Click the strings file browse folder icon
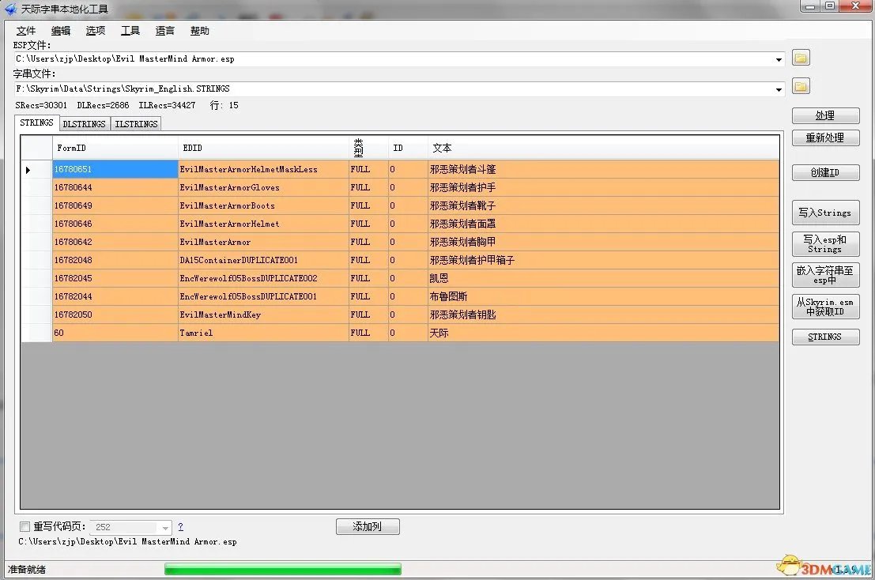875x580 pixels. coord(801,86)
